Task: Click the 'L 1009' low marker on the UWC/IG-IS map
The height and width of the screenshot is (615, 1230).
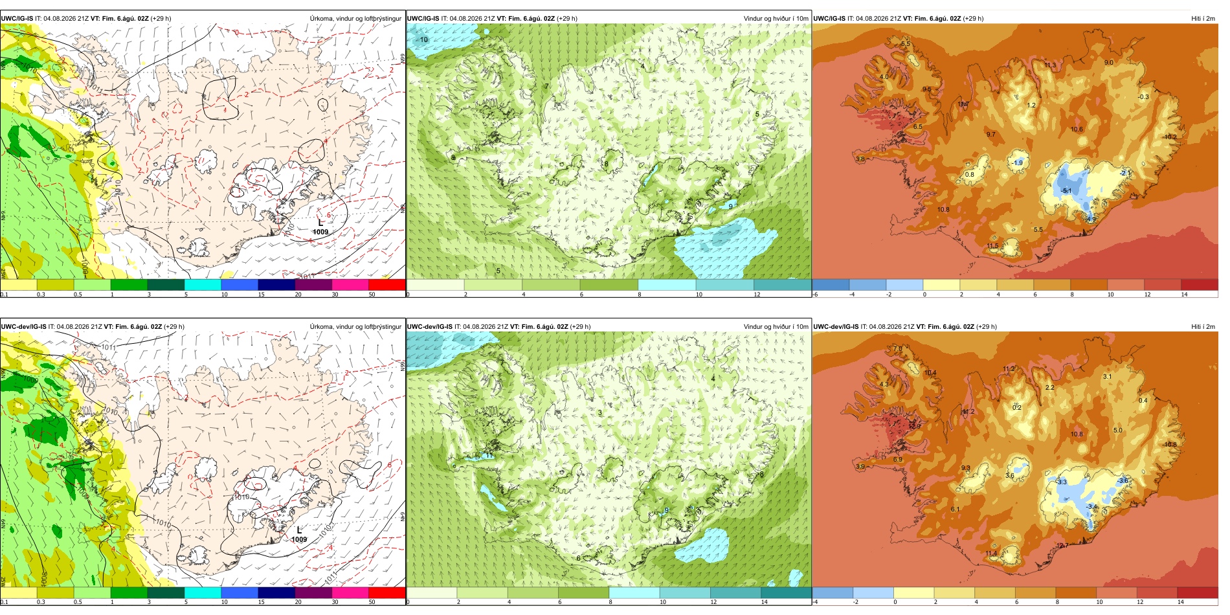Action: click(x=320, y=227)
